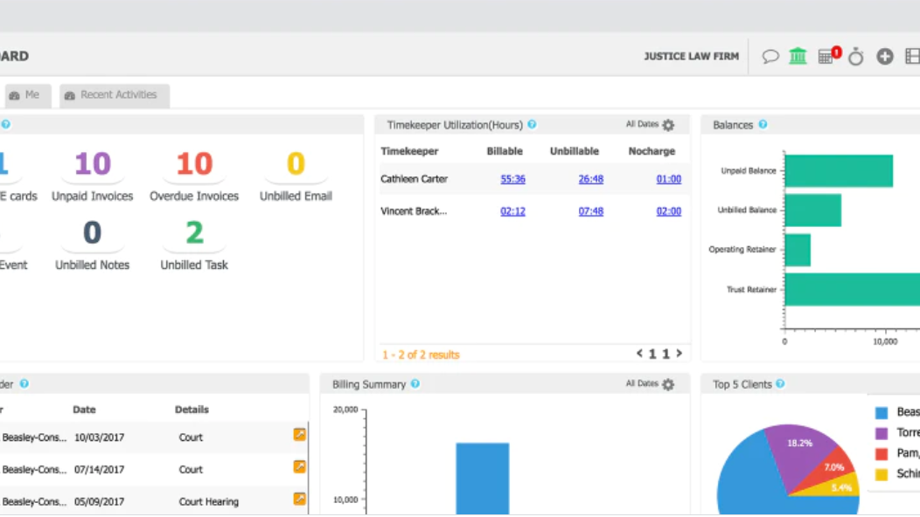This screenshot has width=920, height=517.
Task: Go to previous timekeeper results page
Action: tap(639, 354)
